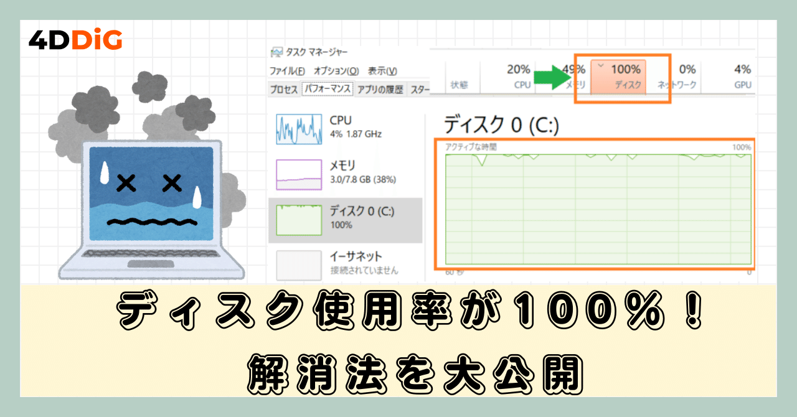Click the タスク マネージャー window title text
The height and width of the screenshot is (417, 797).
[x=317, y=52]
